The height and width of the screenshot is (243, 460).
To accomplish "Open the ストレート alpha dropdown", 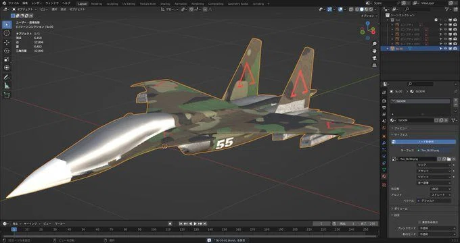I will (440, 194).
